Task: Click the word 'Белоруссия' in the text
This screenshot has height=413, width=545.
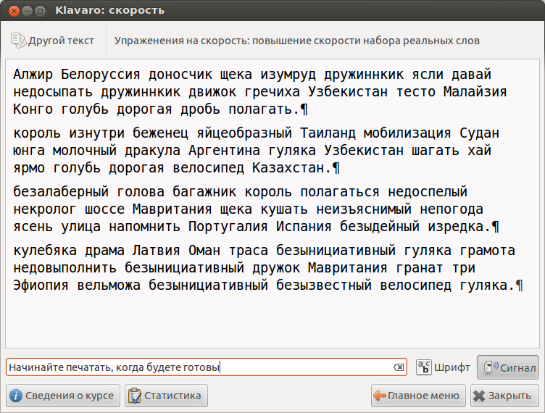Action: point(101,75)
